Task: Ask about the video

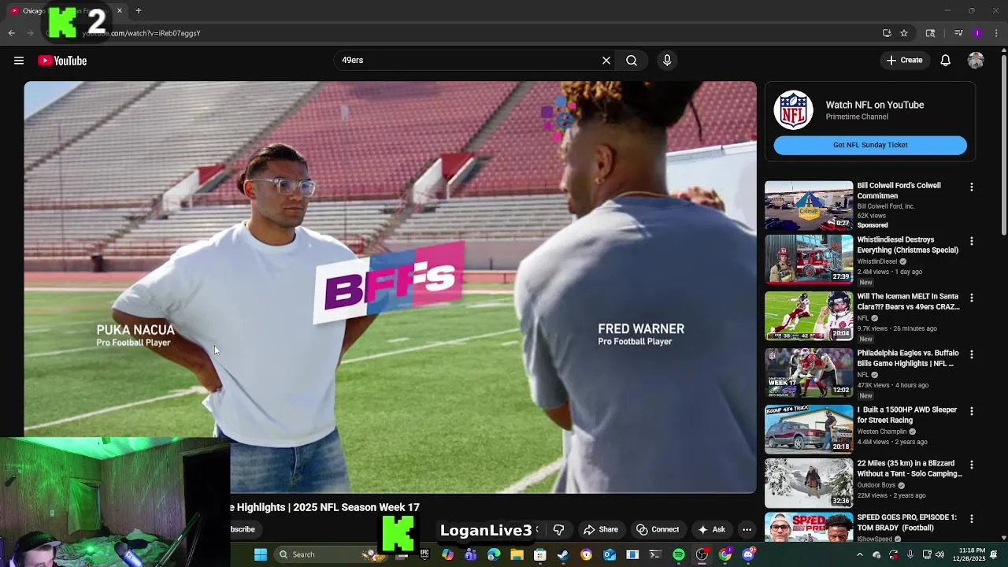Action: click(x=711, y=530)
